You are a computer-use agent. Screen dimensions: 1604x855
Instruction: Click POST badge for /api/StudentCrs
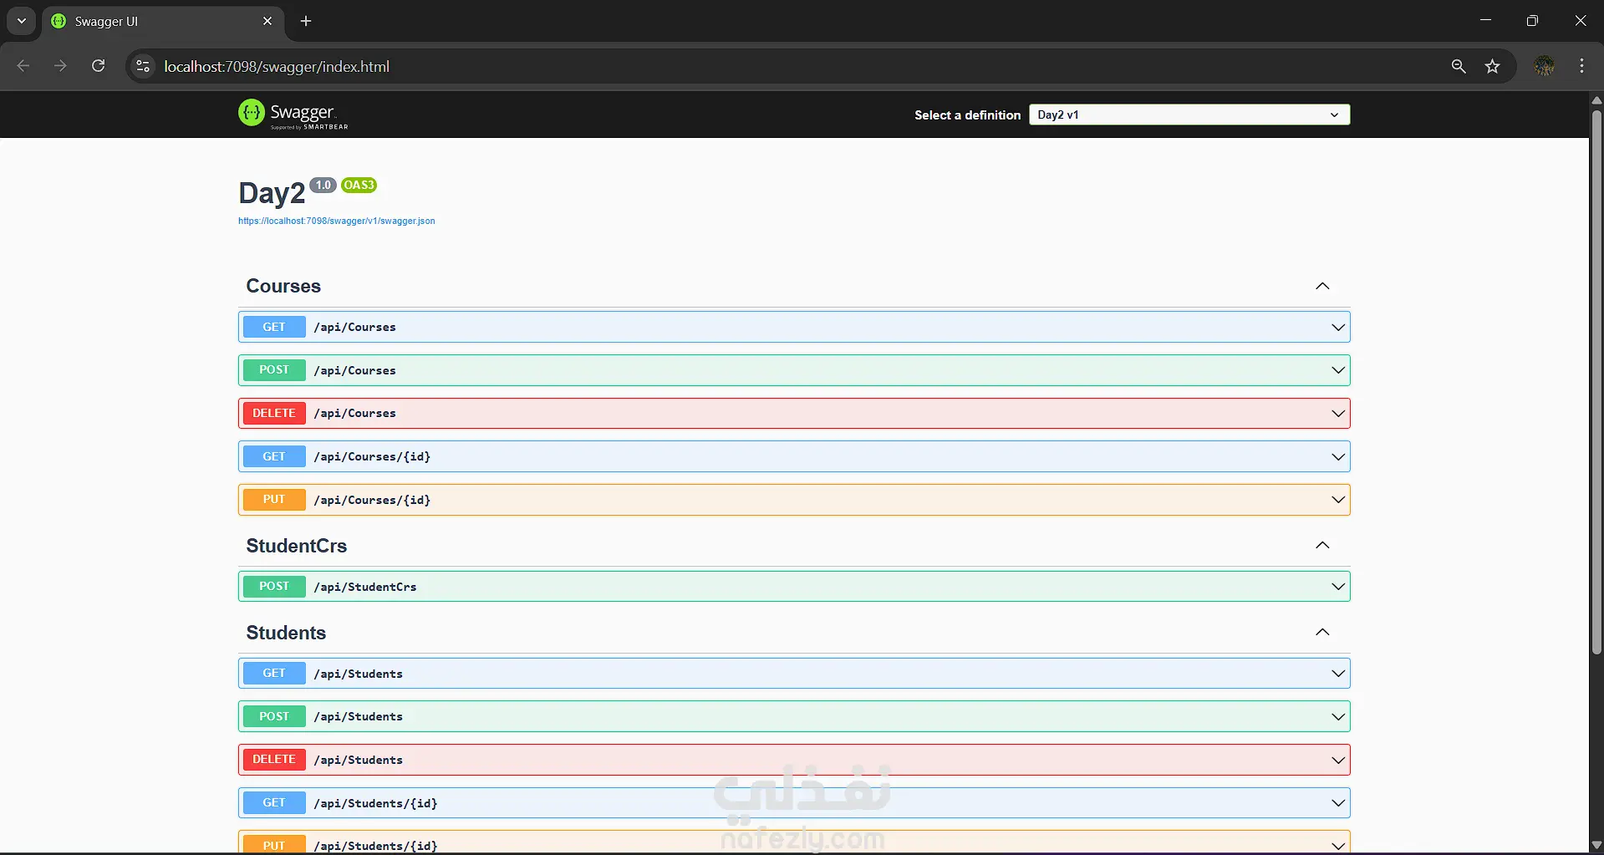[274, 587]
